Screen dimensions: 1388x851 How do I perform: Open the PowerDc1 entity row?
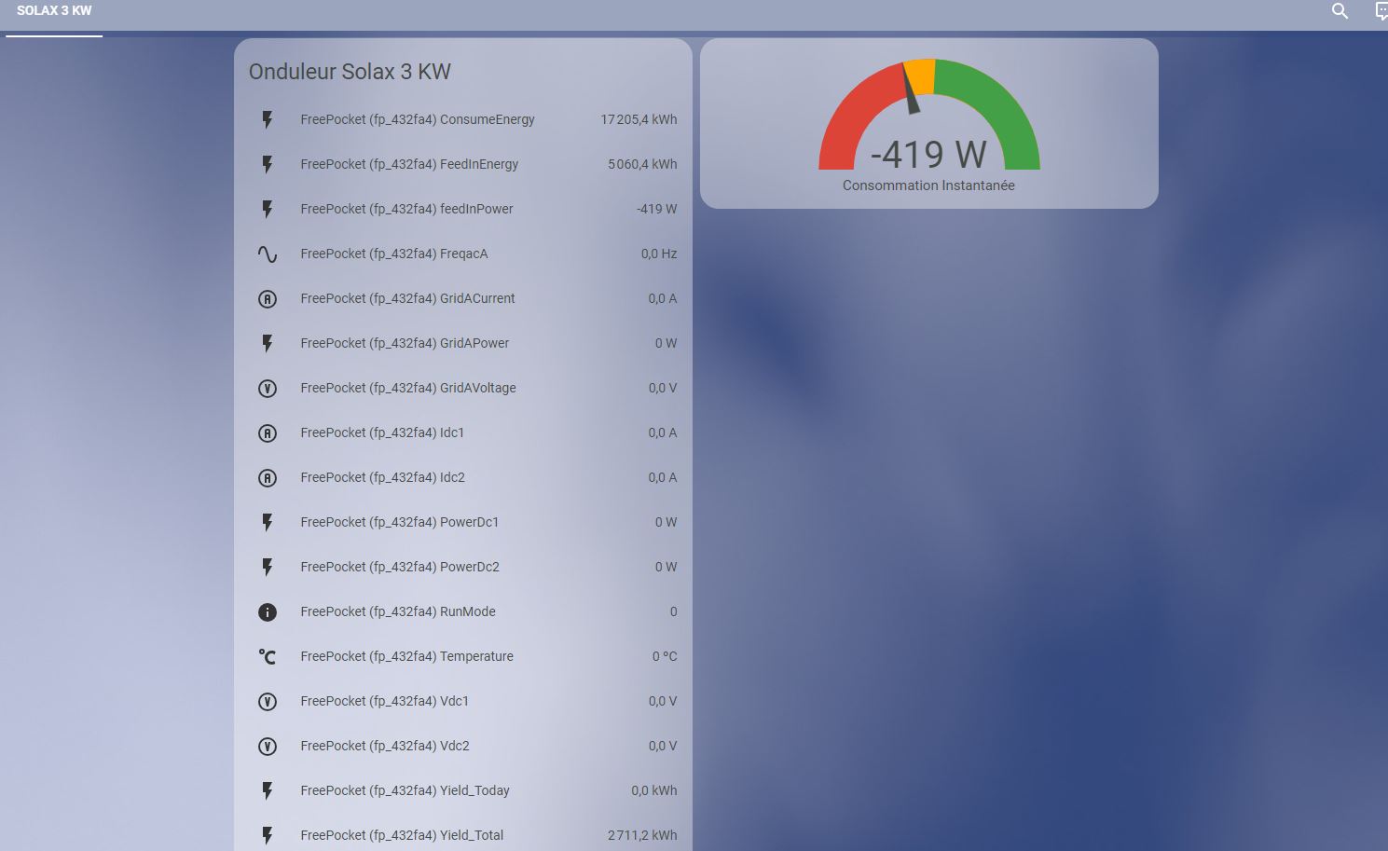click(x=399, y=522)
